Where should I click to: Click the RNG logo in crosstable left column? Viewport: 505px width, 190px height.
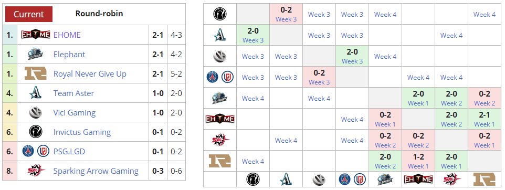click(x=220, y=161)
